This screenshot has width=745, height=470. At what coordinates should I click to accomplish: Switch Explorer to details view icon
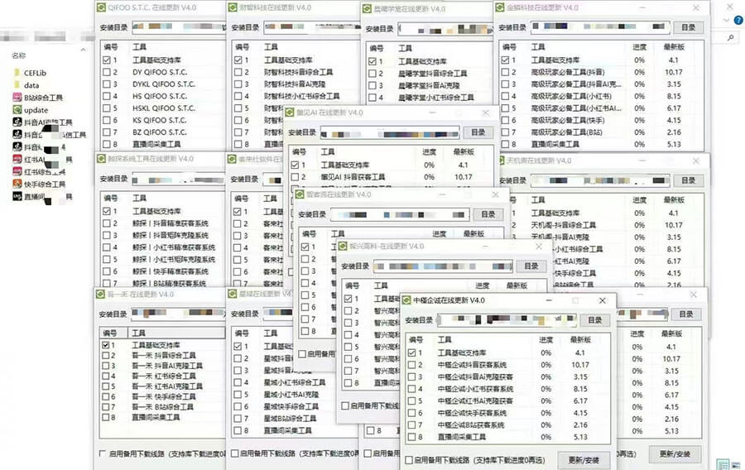pos(723,465)
